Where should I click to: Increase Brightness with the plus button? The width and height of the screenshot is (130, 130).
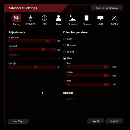coord(54,41)
